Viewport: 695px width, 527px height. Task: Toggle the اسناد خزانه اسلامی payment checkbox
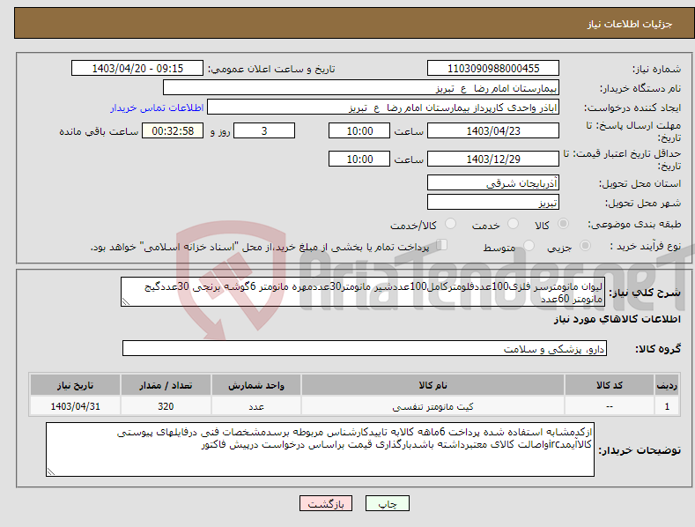pos(442,245)
